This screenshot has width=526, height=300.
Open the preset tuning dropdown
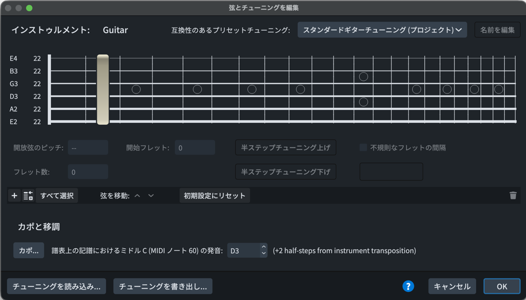(382, 30)
